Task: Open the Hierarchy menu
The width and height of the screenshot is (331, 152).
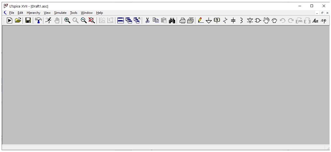Action: pyautogui.click(x=33, y=13)
